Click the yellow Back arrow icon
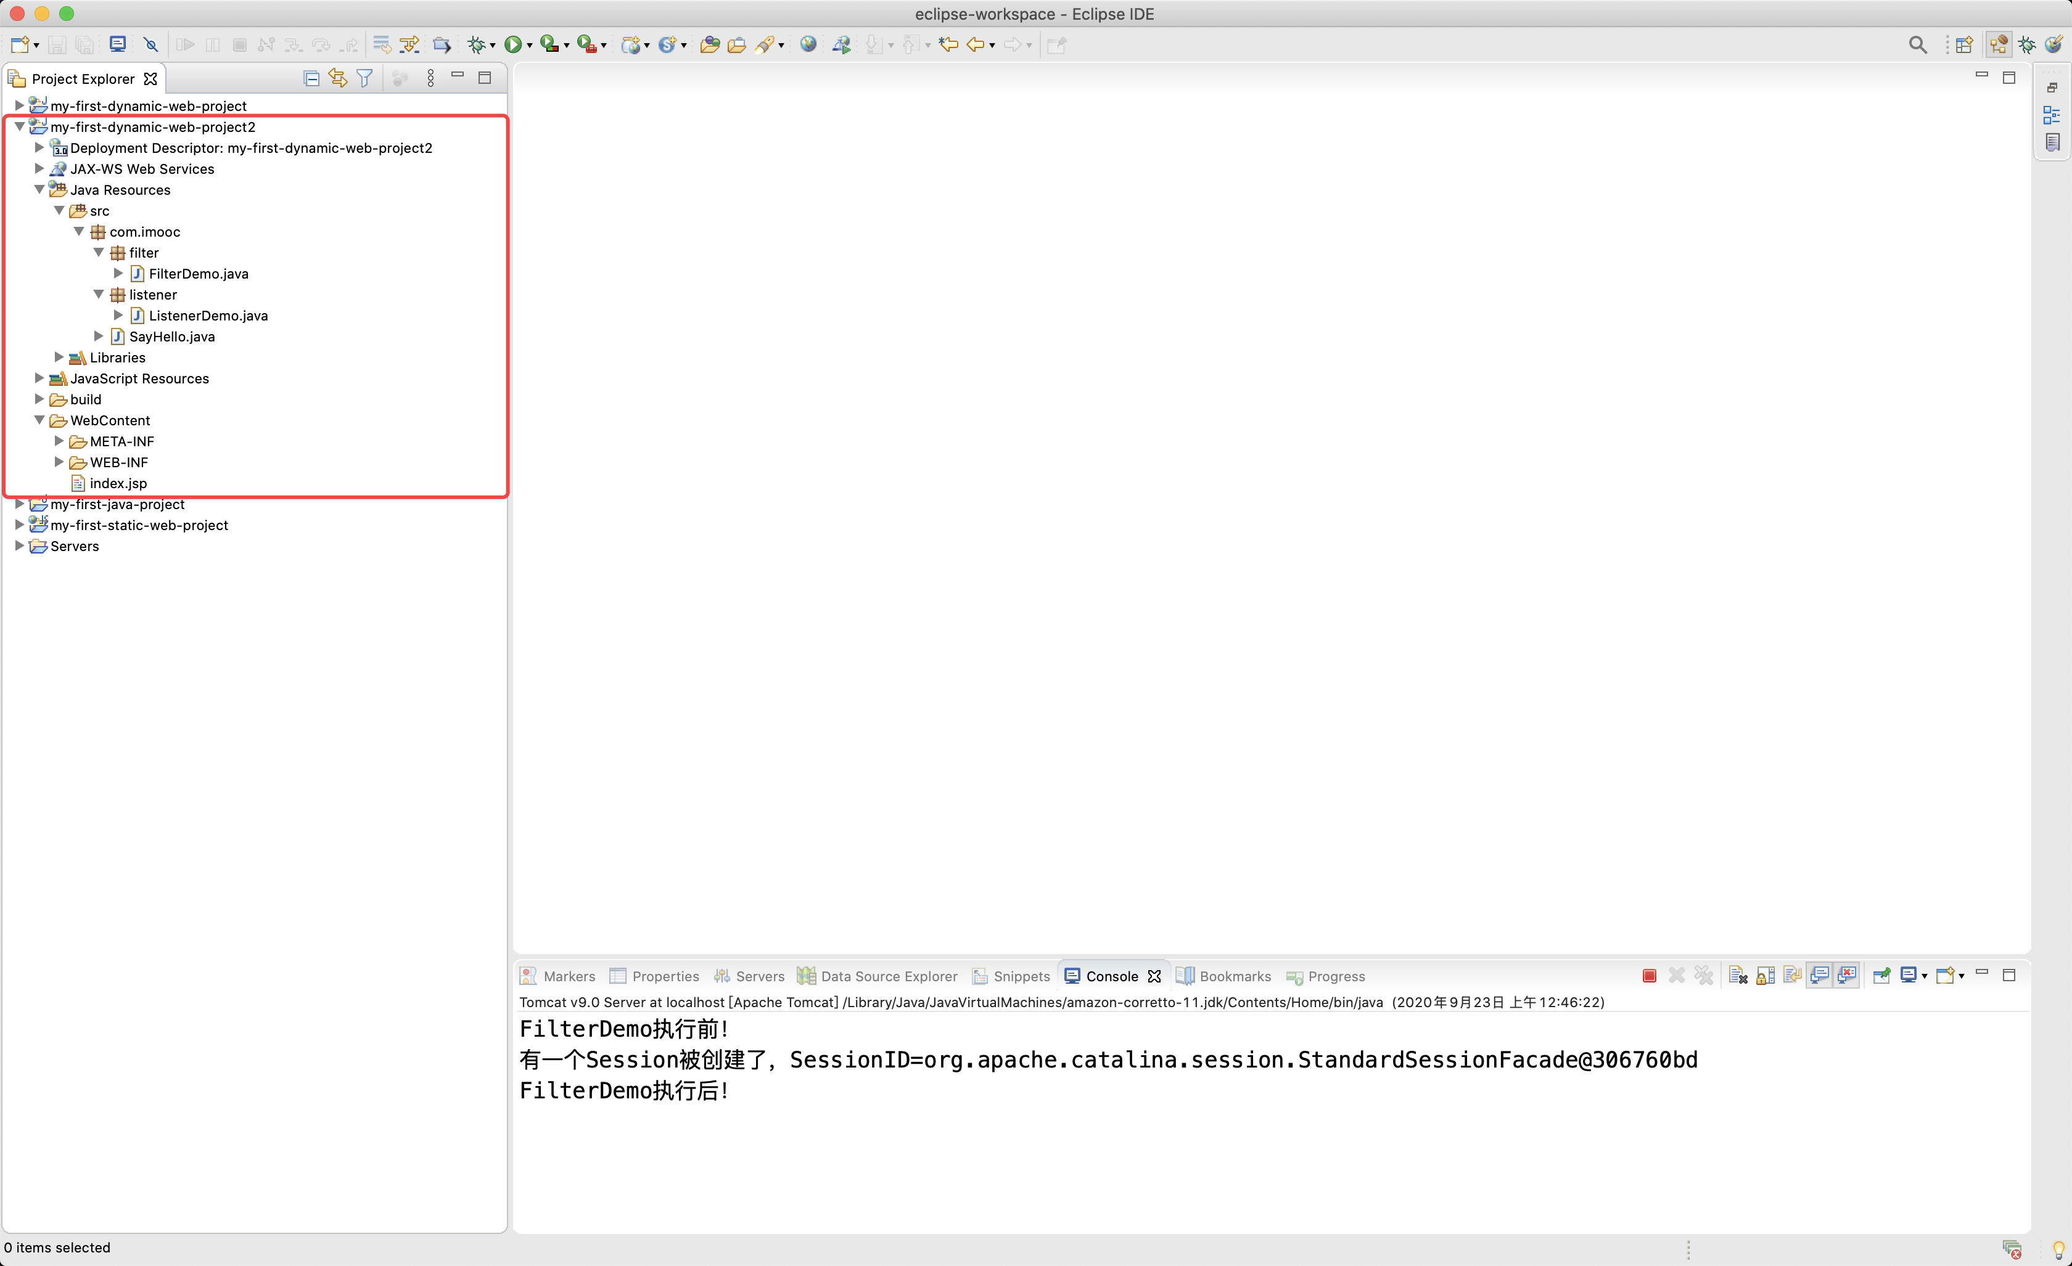The height and width of the screenshot is (1266, 2072). (976, 44)
